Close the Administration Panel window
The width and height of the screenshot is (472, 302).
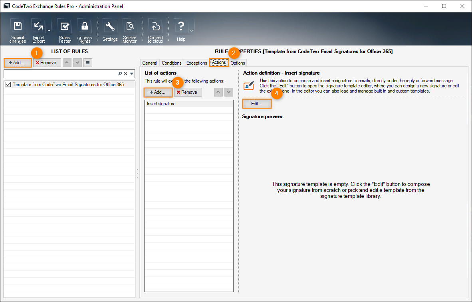(x=462, y=6)
